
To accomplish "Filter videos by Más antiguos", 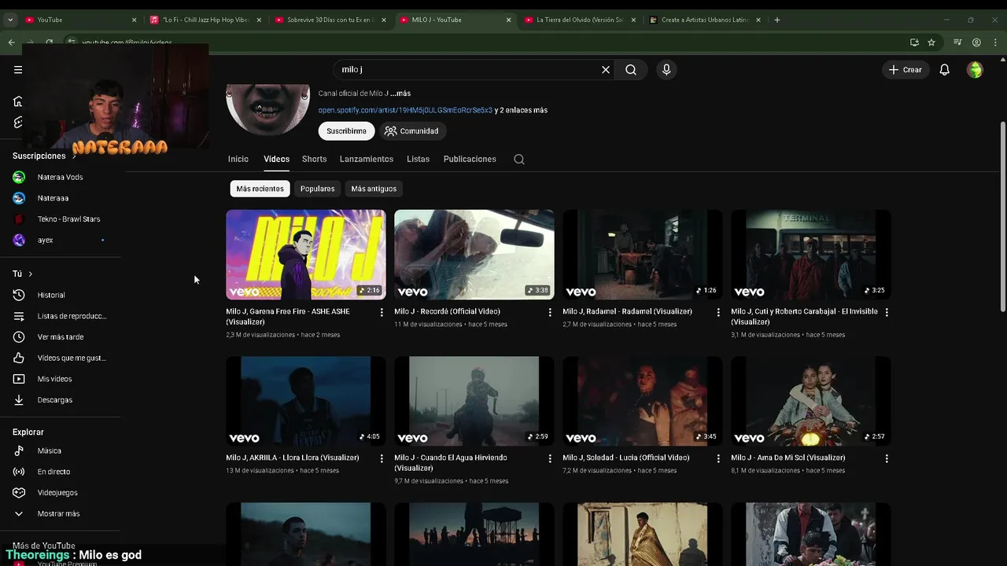I will click(374, 189).
